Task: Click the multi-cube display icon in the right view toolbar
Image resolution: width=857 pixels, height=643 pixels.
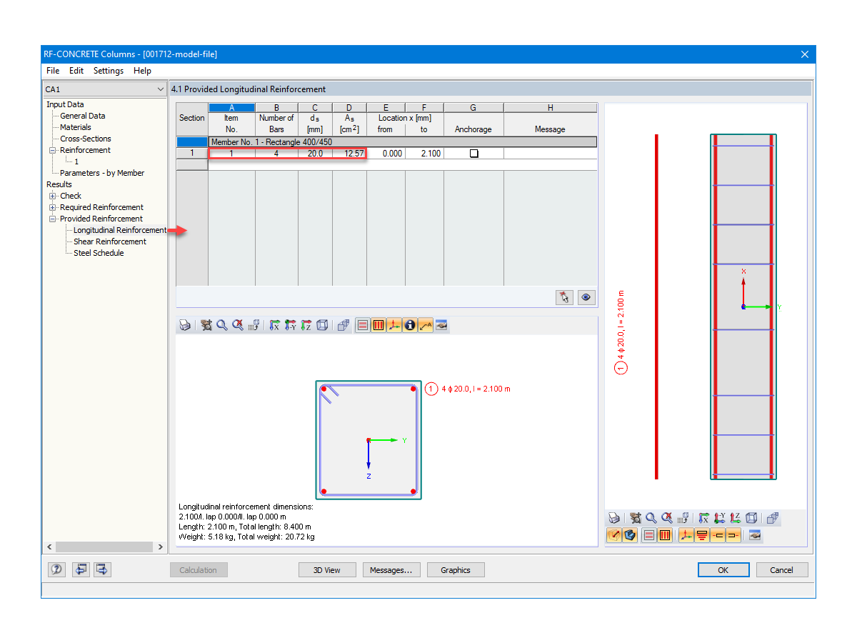Action: tap(772, 518)
